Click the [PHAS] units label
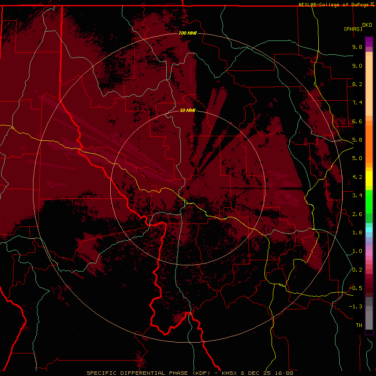The width and height of the screenshot is (376, 376). coord(353,29)
